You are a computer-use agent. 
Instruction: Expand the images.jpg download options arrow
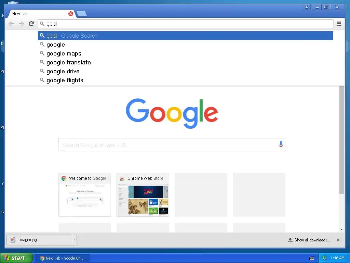(x=74, y=239)
